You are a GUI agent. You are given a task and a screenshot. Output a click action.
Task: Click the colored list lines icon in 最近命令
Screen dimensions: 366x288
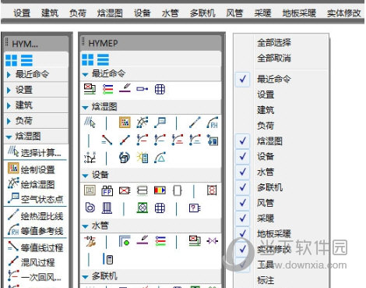click(x=107, y=89)
